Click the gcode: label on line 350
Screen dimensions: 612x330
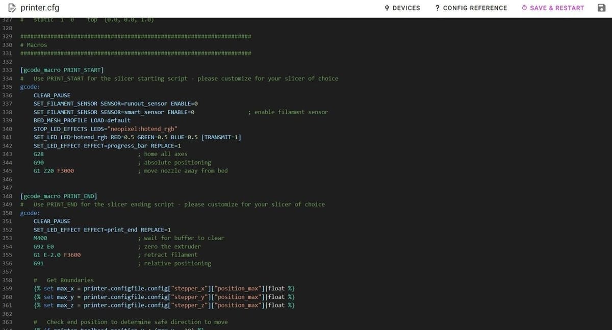pyautogui.click(x=30, y=213)
